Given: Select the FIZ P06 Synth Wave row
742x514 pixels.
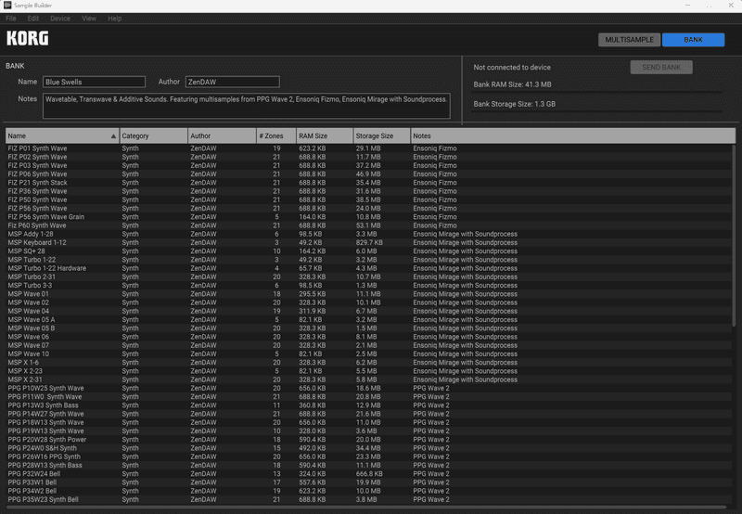Looking at the screenshot, I should coord(368,174).
